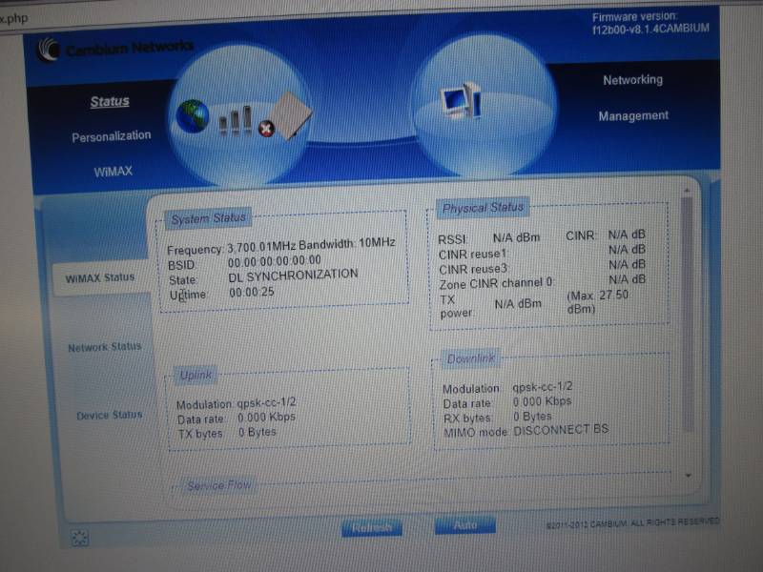Screen dimensions: 763x572
Task: Click the signal strength bars icon
Action: point(236,121)
